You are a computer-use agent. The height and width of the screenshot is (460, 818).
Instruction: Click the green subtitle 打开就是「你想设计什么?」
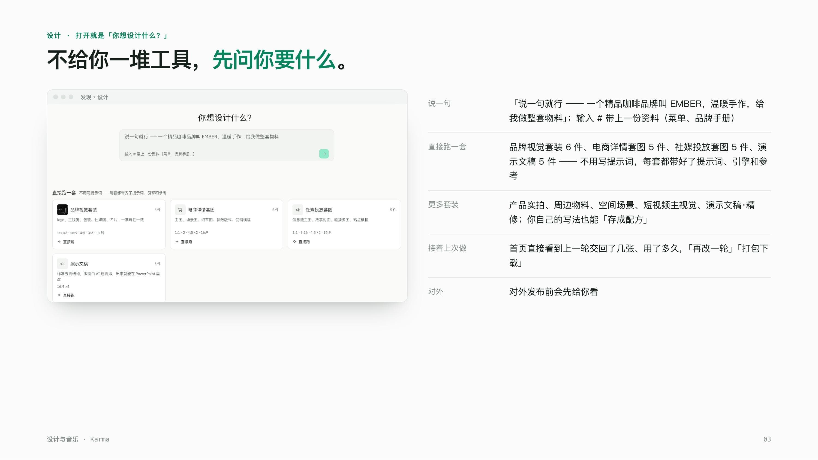coord(122,35)
